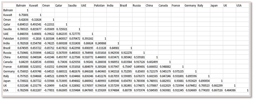Select the USA row label cell

point(9,90)
